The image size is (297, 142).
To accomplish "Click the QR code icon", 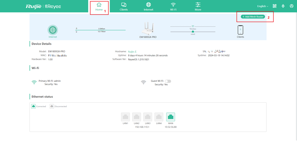I will (275, 6).
